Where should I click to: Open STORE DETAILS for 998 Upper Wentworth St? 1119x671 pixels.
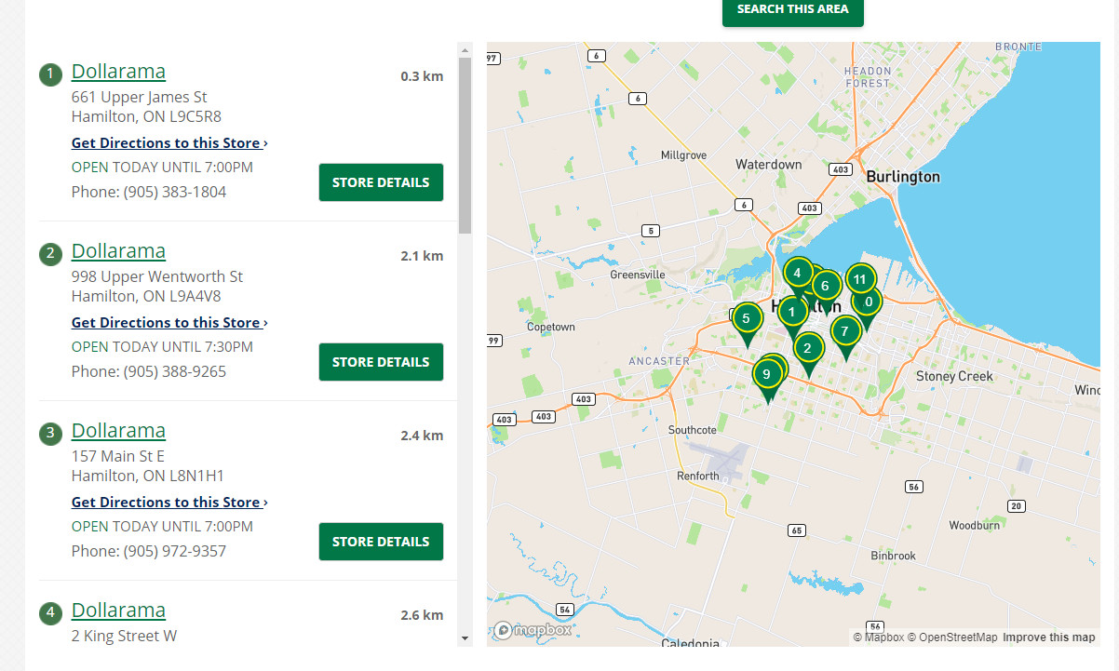(381, 361)
